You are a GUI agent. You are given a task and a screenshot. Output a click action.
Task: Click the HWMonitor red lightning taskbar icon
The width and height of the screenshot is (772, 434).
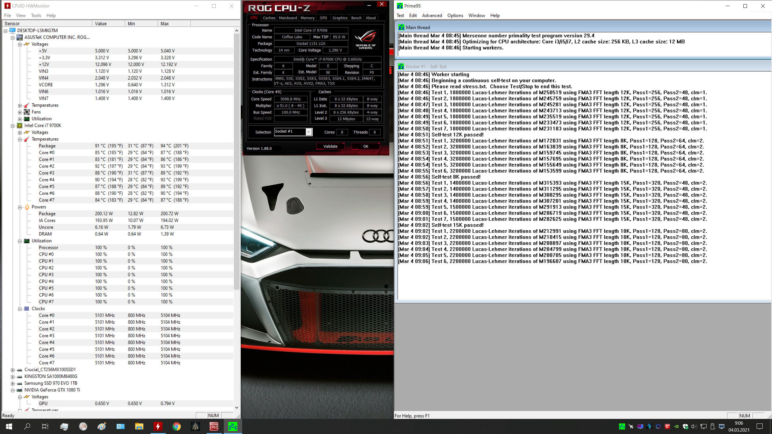[158, 426]
